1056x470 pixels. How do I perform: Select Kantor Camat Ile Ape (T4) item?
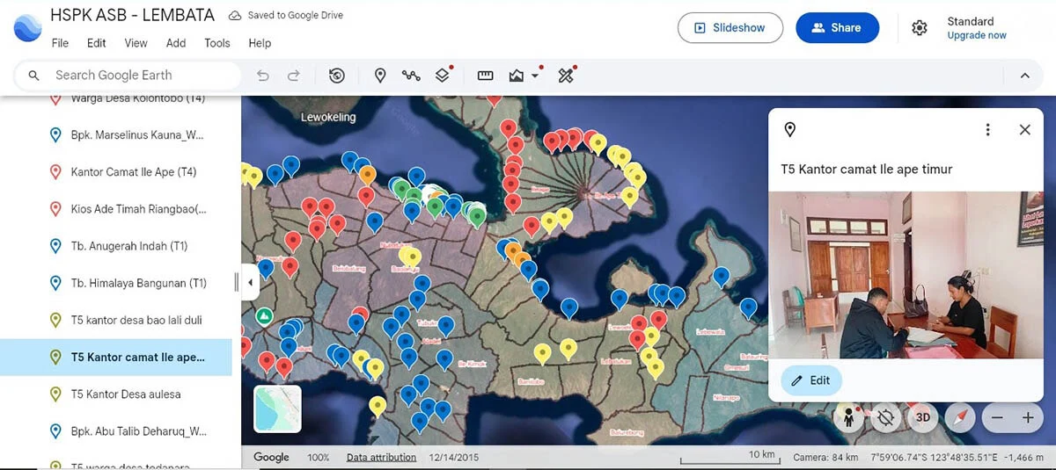coord(116,172)
